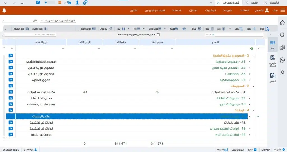Open the المبيعات menu
This screenshot has width=287, height=152.
tap(227, 11)
